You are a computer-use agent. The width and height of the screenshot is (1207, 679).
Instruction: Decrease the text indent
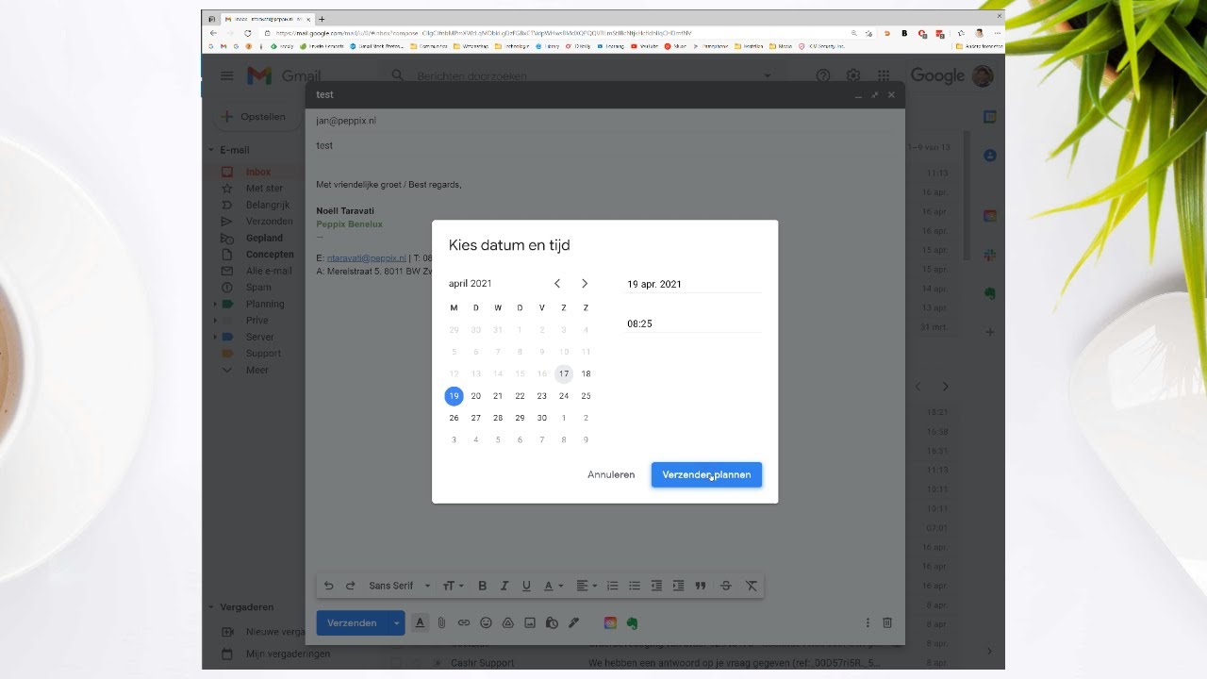656,586
